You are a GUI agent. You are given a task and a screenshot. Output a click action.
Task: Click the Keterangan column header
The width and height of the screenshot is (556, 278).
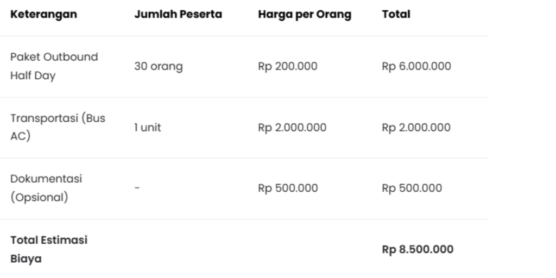coord(43,15)
